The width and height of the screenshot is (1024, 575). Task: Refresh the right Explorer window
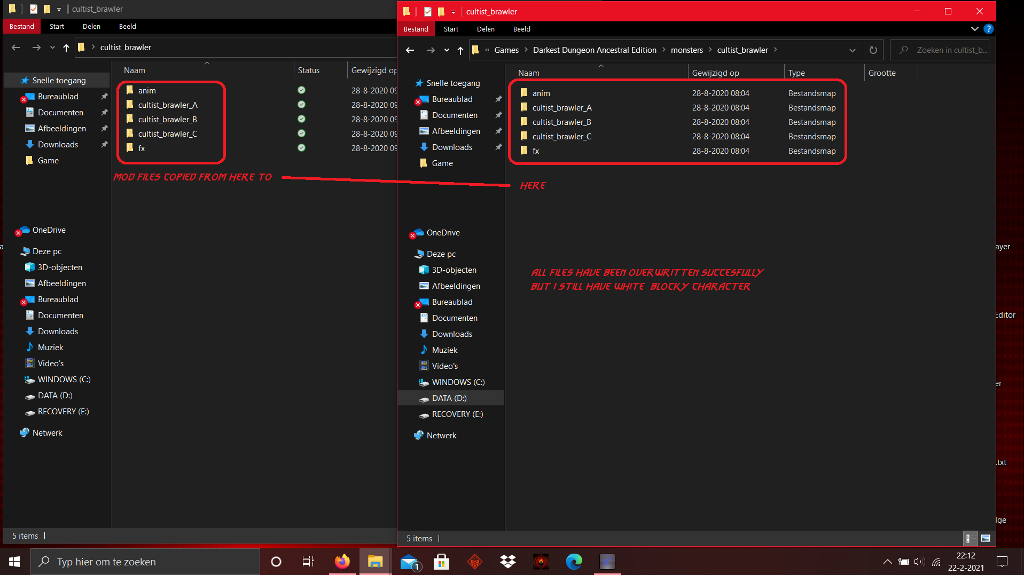[x=873, y=50]
